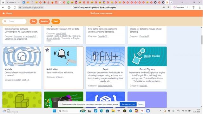Reload the page with refresh icon
This screenshot has width=203, height=114.
[15, 8]
